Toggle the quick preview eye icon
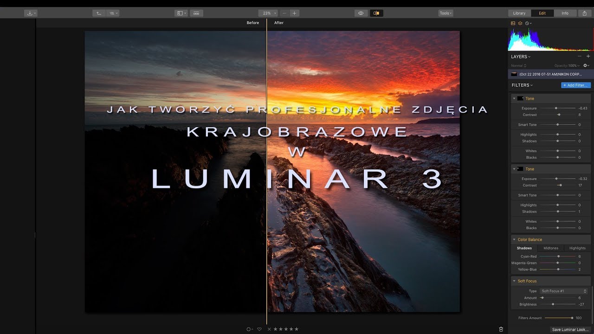The height and width of the screenshot is (334, 594). [361, 13]
